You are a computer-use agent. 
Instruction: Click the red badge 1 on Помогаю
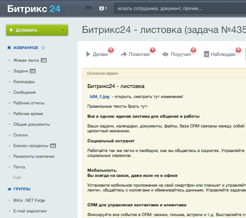coord(152,50)
